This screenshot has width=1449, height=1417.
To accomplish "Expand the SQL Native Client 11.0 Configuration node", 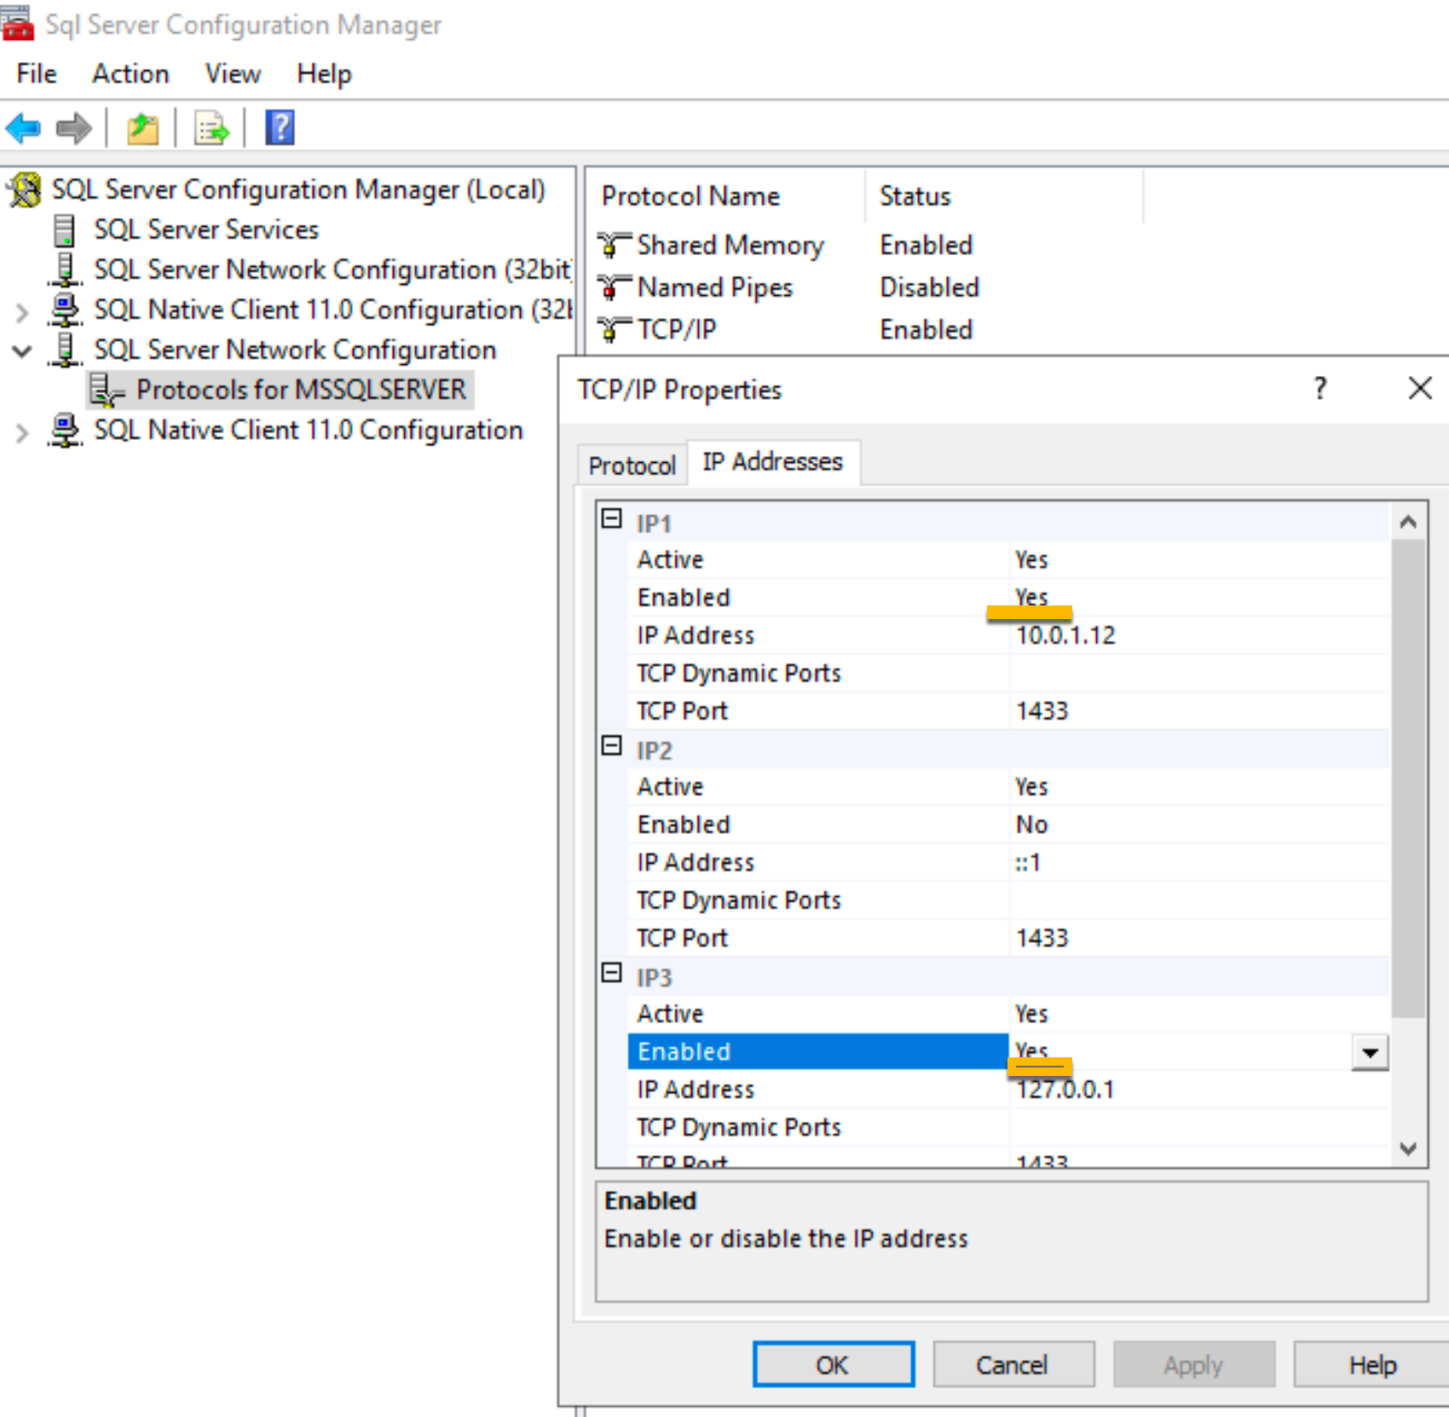I will tap(22, 433).
